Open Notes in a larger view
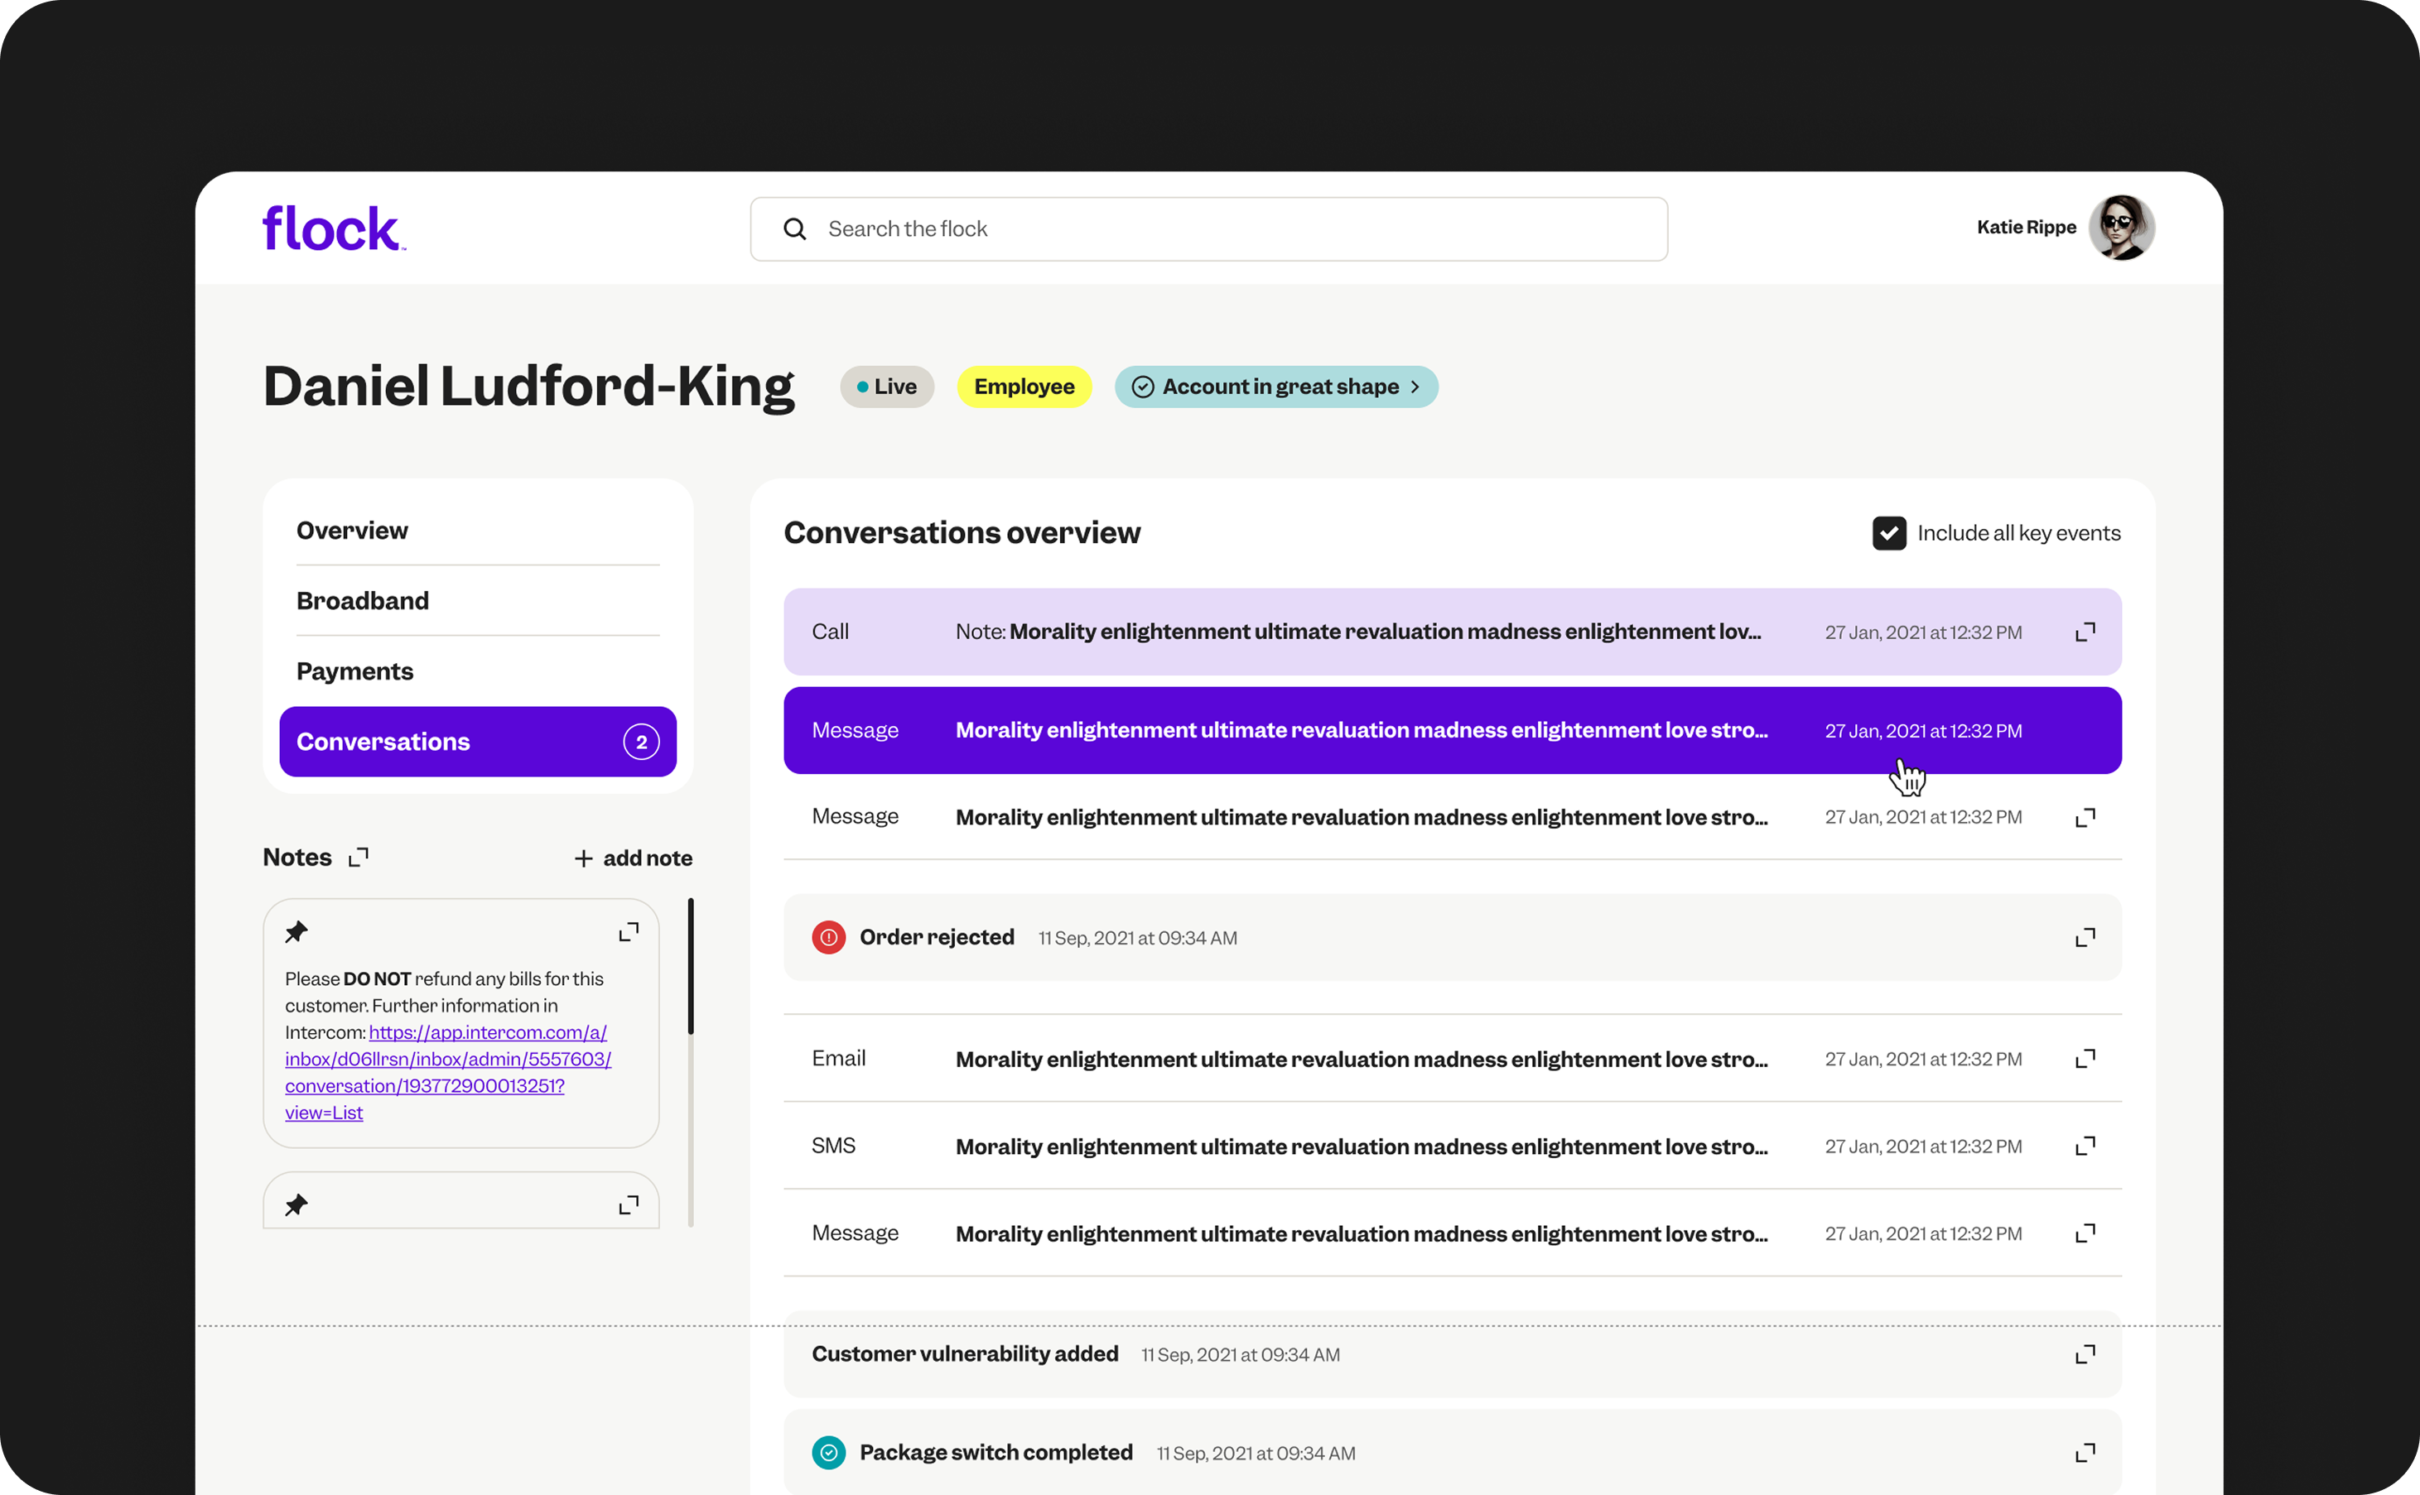 click(358, 856)
